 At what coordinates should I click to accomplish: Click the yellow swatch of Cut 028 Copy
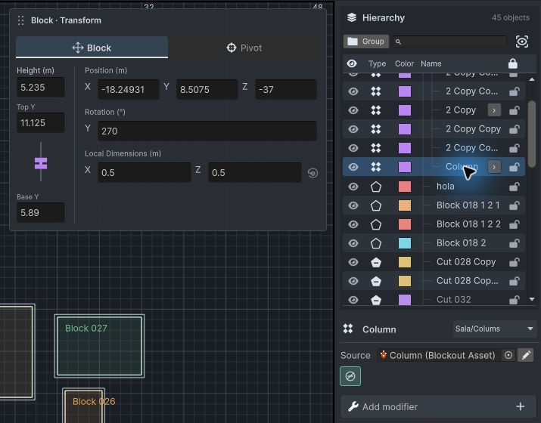click(405, 262)
